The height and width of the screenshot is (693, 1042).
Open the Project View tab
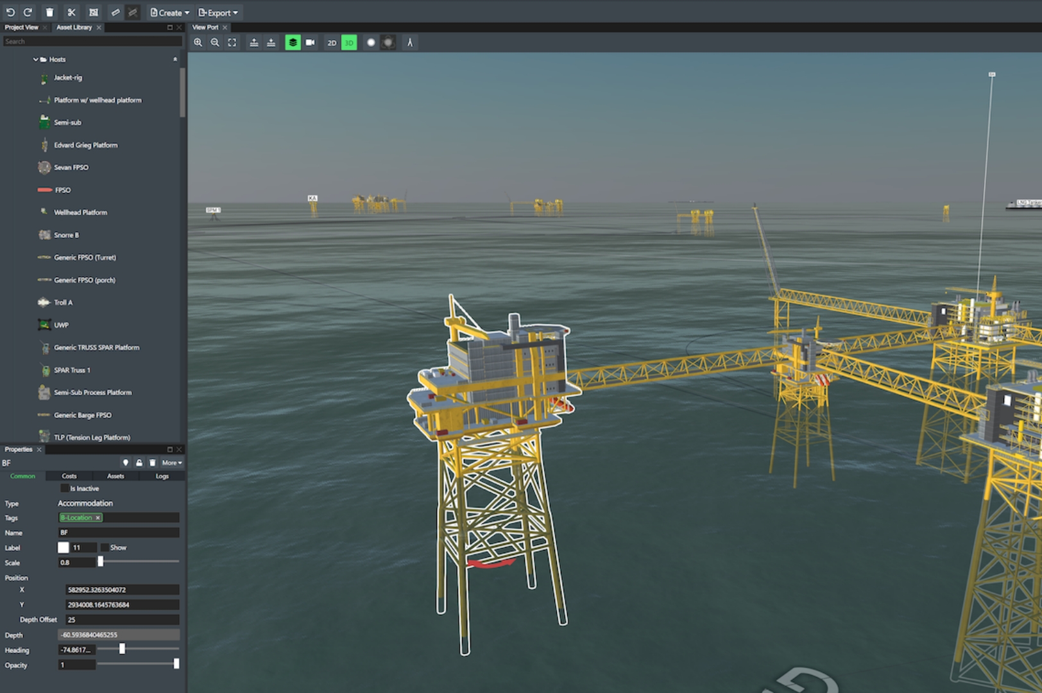click(21, 28)
